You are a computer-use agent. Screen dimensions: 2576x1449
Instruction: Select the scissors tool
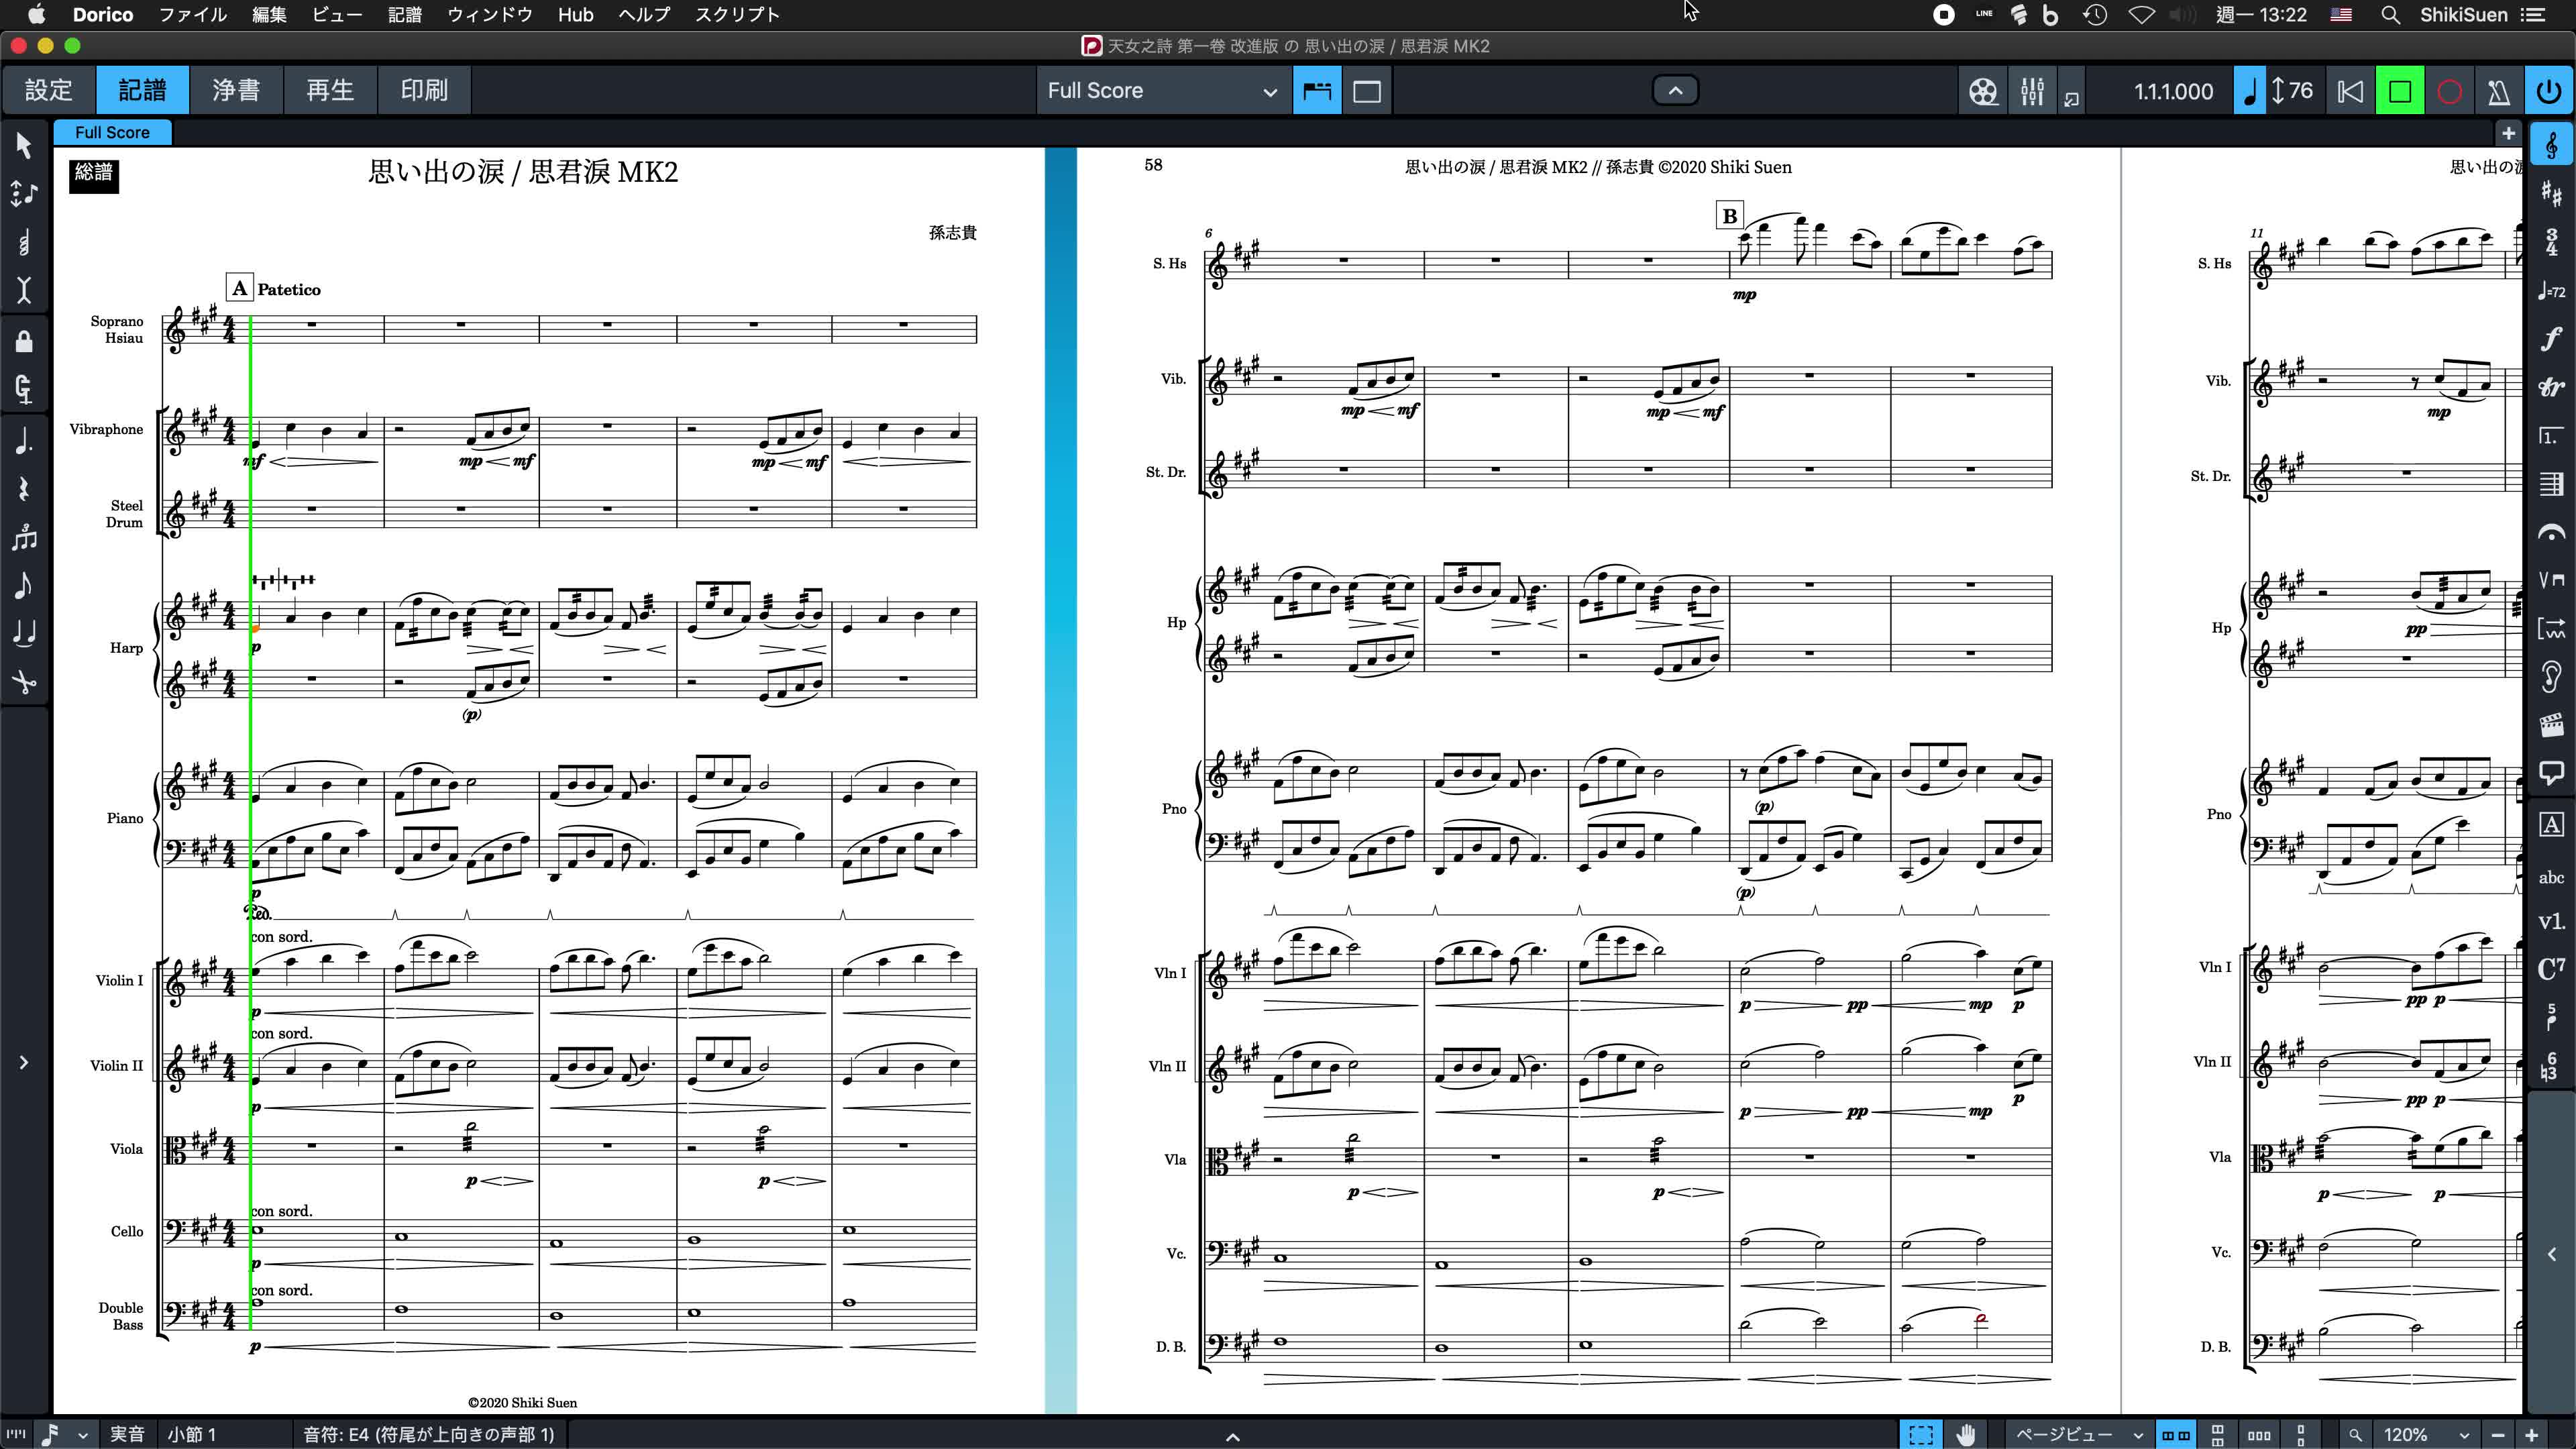[24, 682]
